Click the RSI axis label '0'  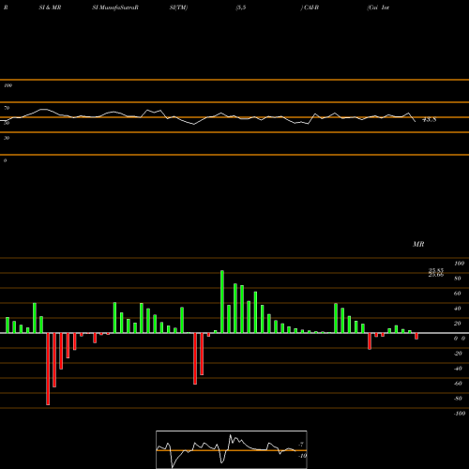point(5,160)
